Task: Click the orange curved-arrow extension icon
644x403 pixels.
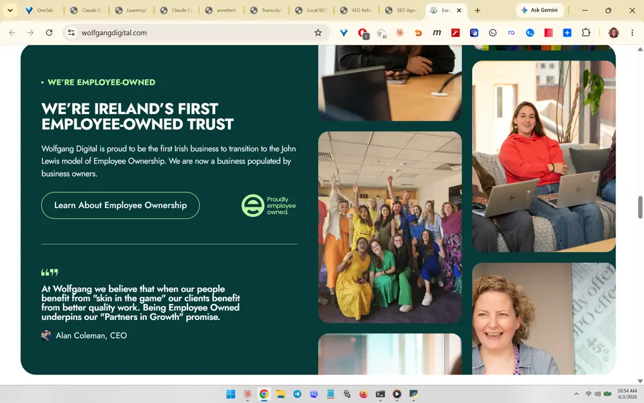Action: [x=418, y=33]
